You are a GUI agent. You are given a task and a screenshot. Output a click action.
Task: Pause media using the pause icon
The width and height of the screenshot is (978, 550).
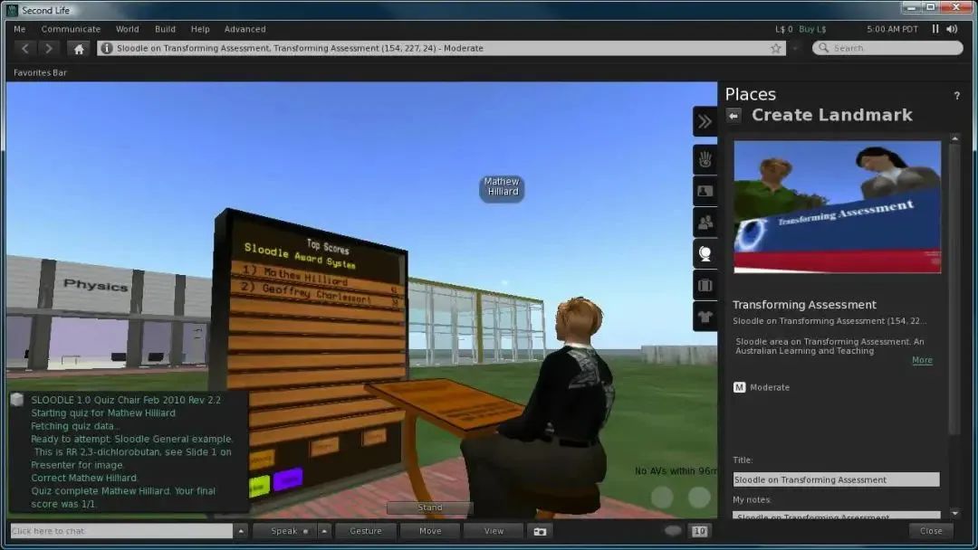pyautogui.click(x=935, y=29)
